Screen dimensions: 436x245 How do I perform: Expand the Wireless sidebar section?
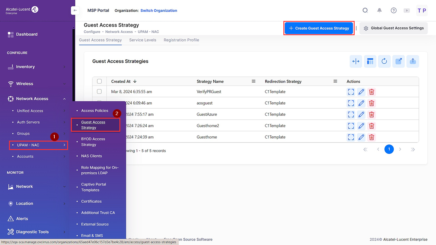(36, 84)
